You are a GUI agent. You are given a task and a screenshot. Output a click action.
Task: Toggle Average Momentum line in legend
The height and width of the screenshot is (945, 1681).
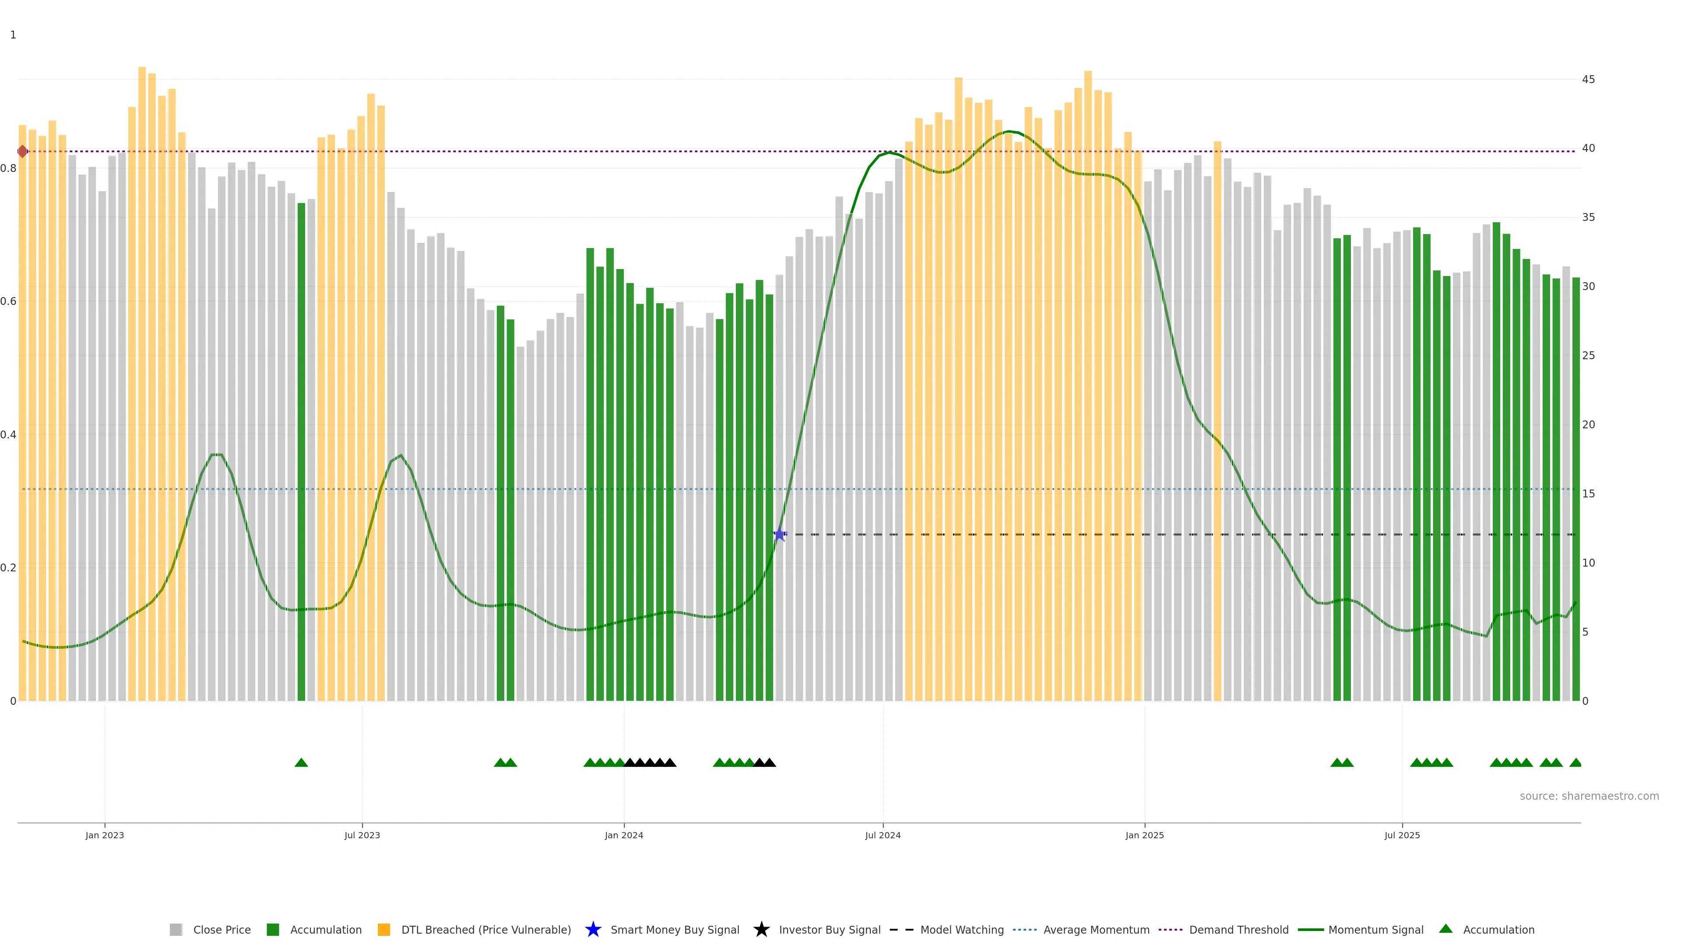(1096, 929)
